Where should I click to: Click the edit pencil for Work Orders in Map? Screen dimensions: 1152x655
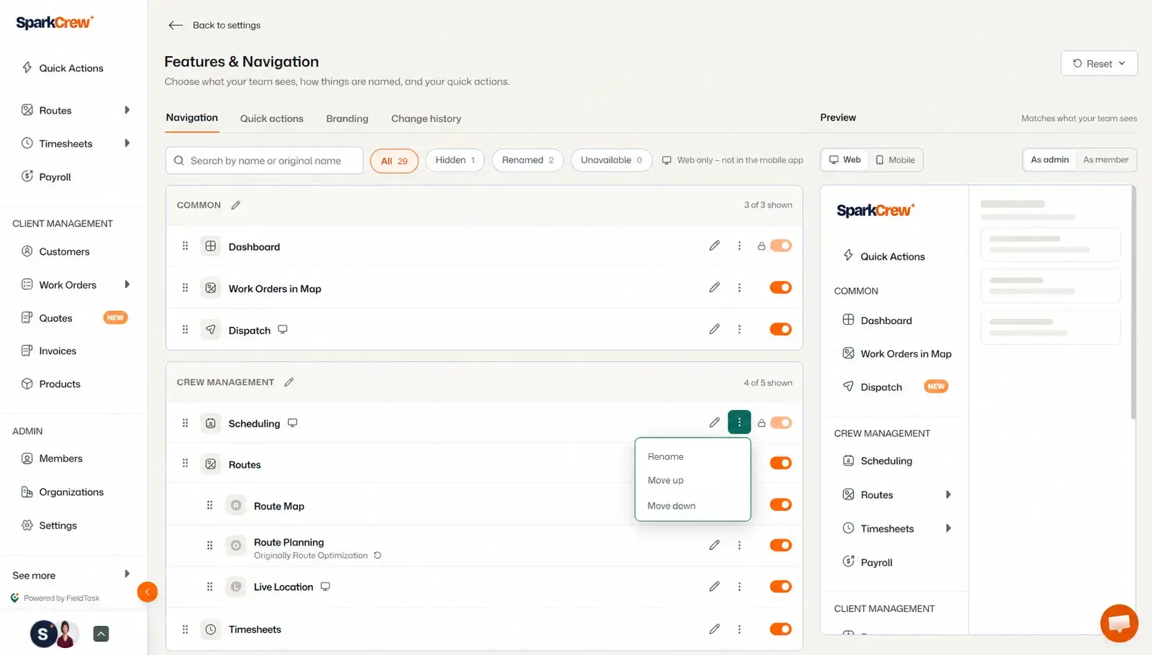(714, 287)
